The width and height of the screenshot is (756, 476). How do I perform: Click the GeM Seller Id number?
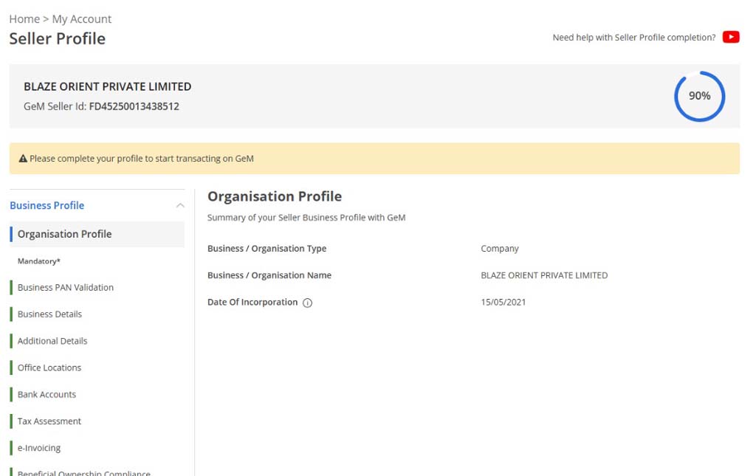(x=134, y=106)
